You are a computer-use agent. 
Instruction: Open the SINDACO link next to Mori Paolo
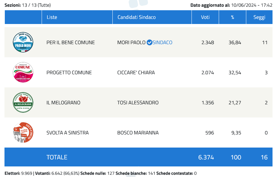(162, 42)
